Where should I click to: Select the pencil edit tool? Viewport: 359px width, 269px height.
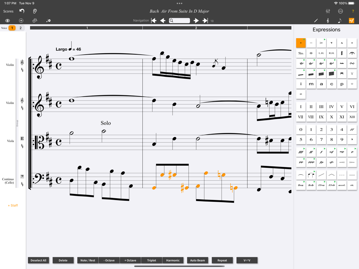coord(316,20)
